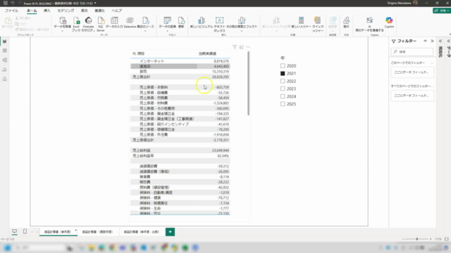Uncheck the 2021 year slicer box
451x253 pixels.
pyautogui.click(x=283, y=73)
